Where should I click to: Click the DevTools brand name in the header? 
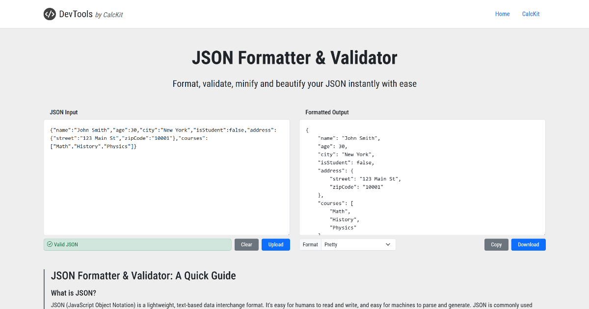pyautogui.click(x=73, y=14)
